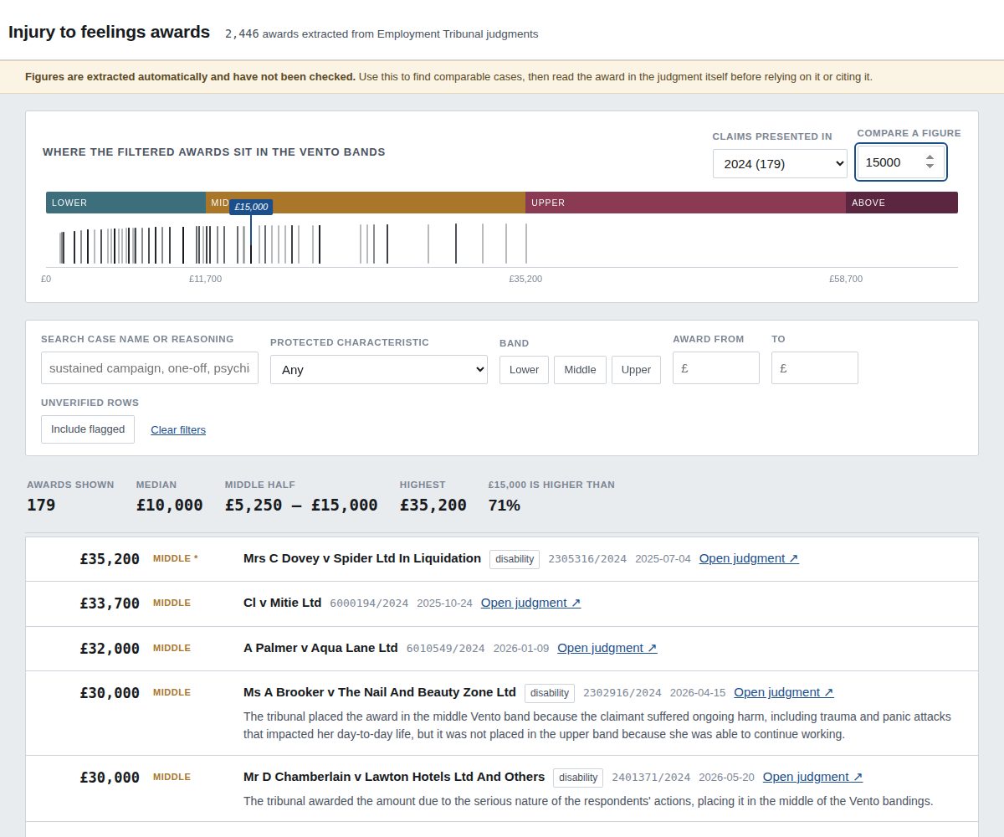Open the Claims Presented In year dropdown
This screenshot has height=837, width=1004.
pyautogui.click(x=780, y=163)
